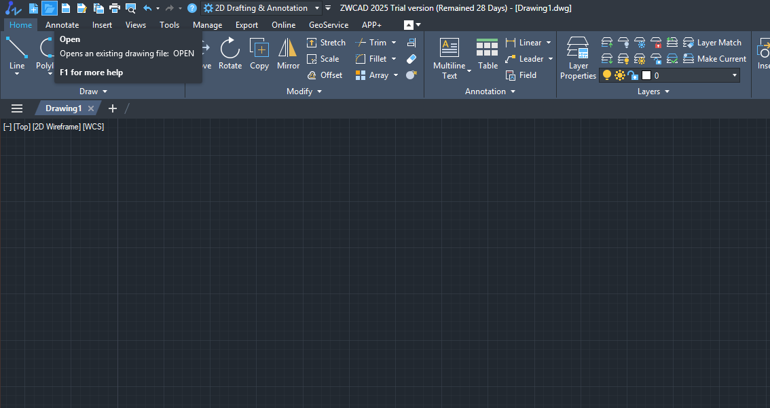Open the GeoService ribbon tab
This screenshot has height=408, width=770.
click(x=329, y=25)
